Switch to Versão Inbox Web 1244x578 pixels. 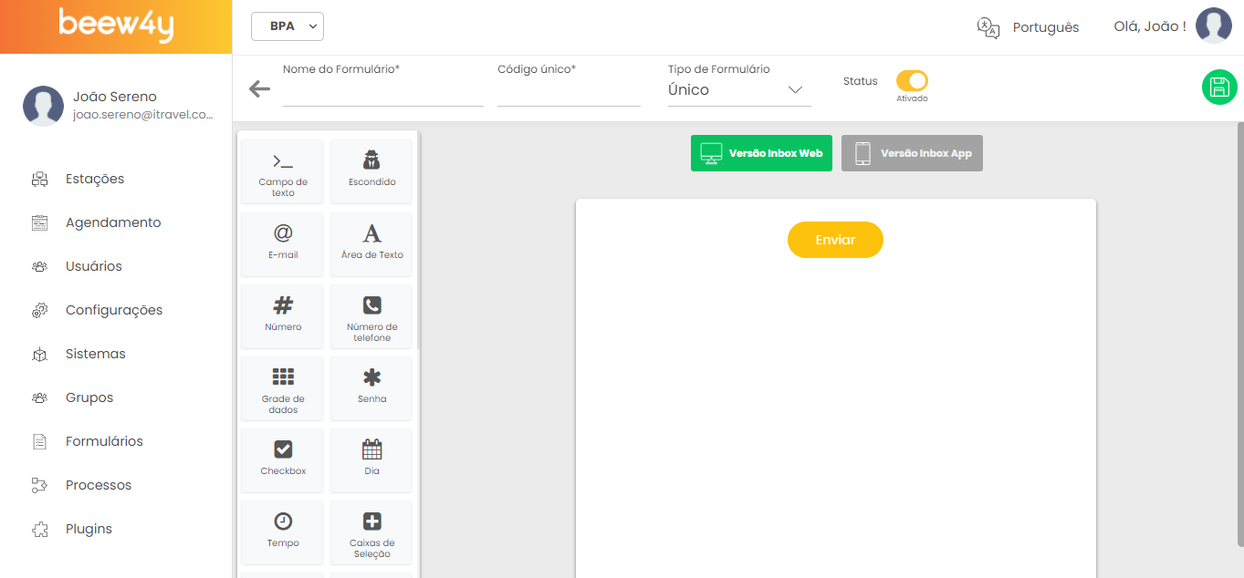(x=761, y=153)
